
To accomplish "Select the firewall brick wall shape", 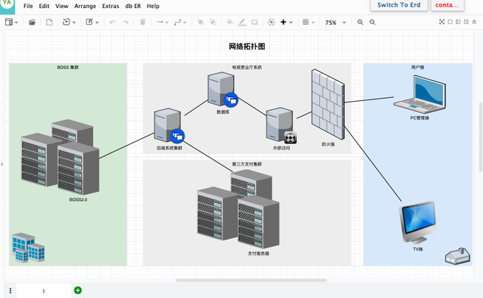I will click(x=328, y=104).
